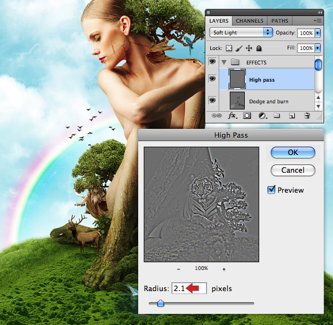Open the Soft Light blend mode dropdown
This screenshot has width=333, height=325.
pyautogui.click(x=241, y=33)
